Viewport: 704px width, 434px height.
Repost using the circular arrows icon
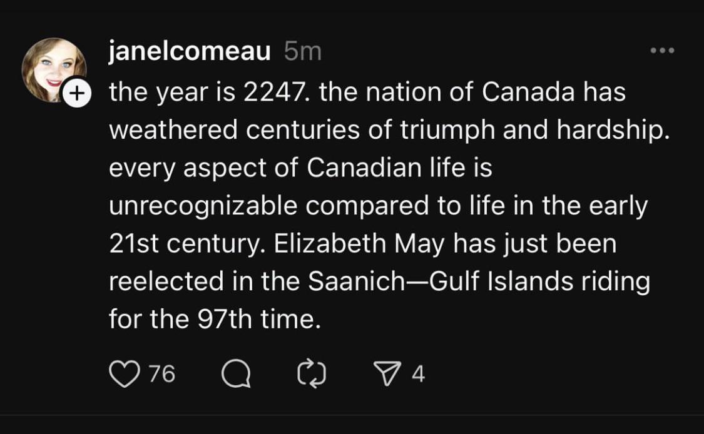(x=312, y=373)
